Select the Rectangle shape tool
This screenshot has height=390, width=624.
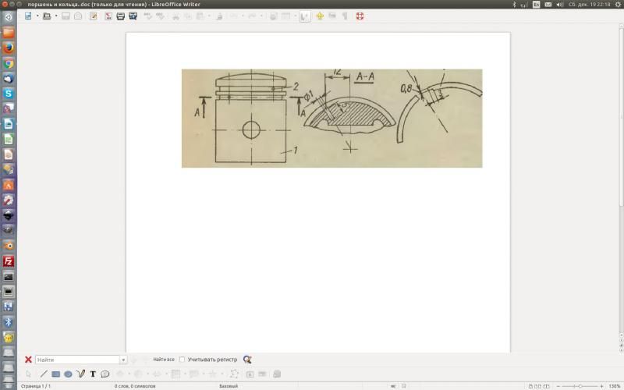tap(56, 374)
